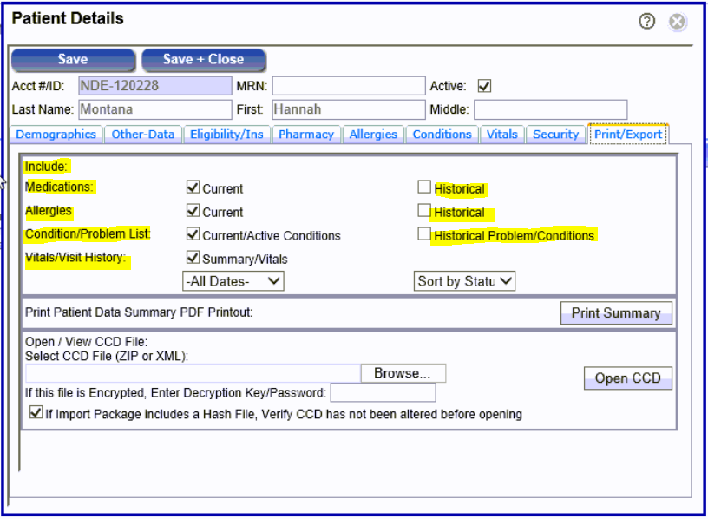Toggle the Verify CCD hash file checkbox
The image size is (708, 519).
coord(36,414)
